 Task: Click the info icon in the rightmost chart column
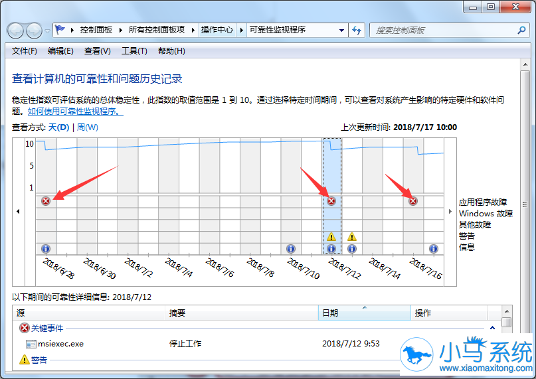[434, 249]
